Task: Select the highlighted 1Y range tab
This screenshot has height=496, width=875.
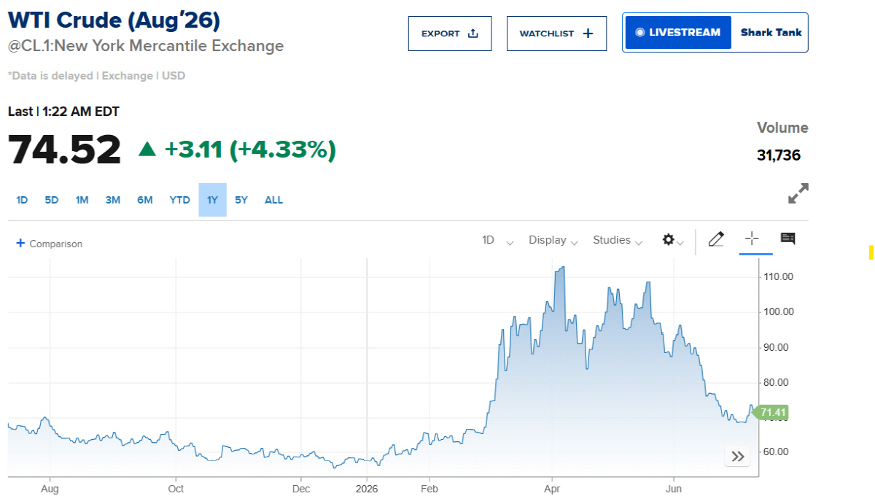Action: point(212,200)
